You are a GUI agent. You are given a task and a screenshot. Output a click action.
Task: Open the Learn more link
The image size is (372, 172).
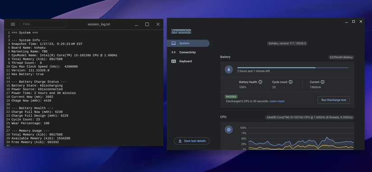277,101
